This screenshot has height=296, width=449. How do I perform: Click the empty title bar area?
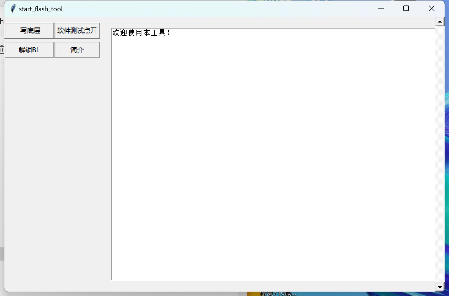(x=220, y=9)
